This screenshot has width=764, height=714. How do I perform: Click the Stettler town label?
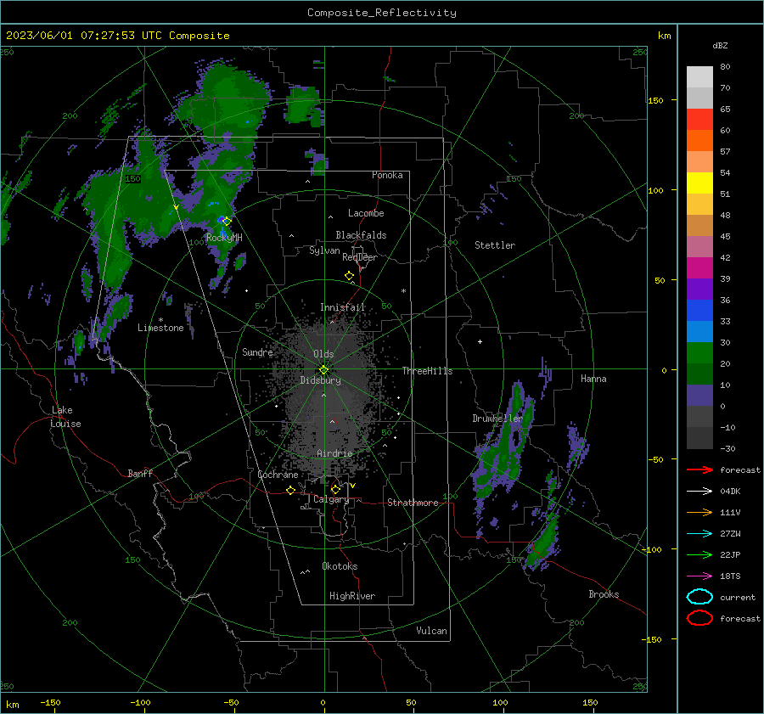tap(495, 245)
